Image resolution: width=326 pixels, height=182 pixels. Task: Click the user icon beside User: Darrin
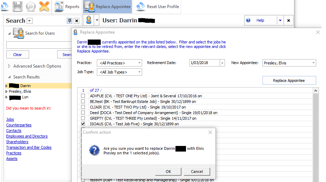click(89, 21)
